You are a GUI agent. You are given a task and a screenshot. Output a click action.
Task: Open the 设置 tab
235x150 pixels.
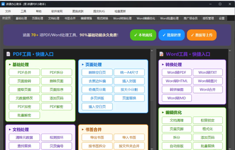tap(222, 18)
